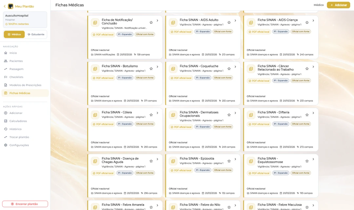354x210 pixels.
Task: Open Doença de Chagas Aguda chevron
Action: tap(157, 159)
